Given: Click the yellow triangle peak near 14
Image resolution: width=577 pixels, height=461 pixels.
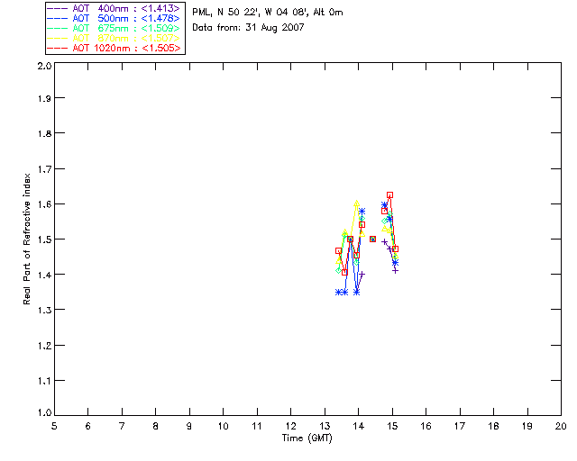Looking at the screenshot, I should click(356, 203).
